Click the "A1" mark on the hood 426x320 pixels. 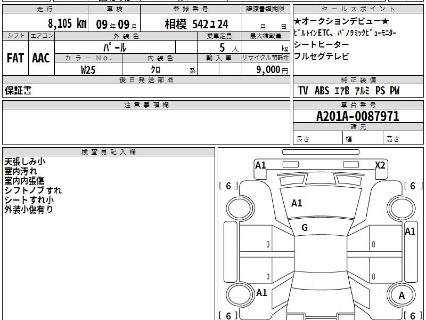pos(296,203)
